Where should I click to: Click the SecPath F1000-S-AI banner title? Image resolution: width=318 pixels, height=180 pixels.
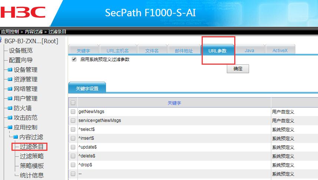(150, 13)
